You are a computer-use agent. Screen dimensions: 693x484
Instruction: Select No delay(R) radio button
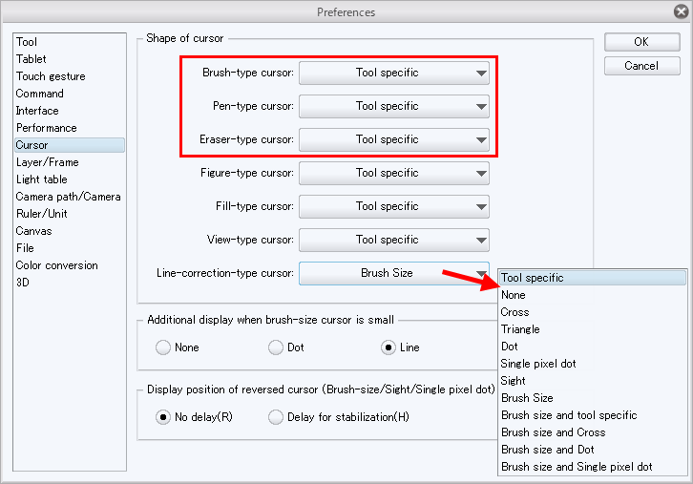(163, 417)
